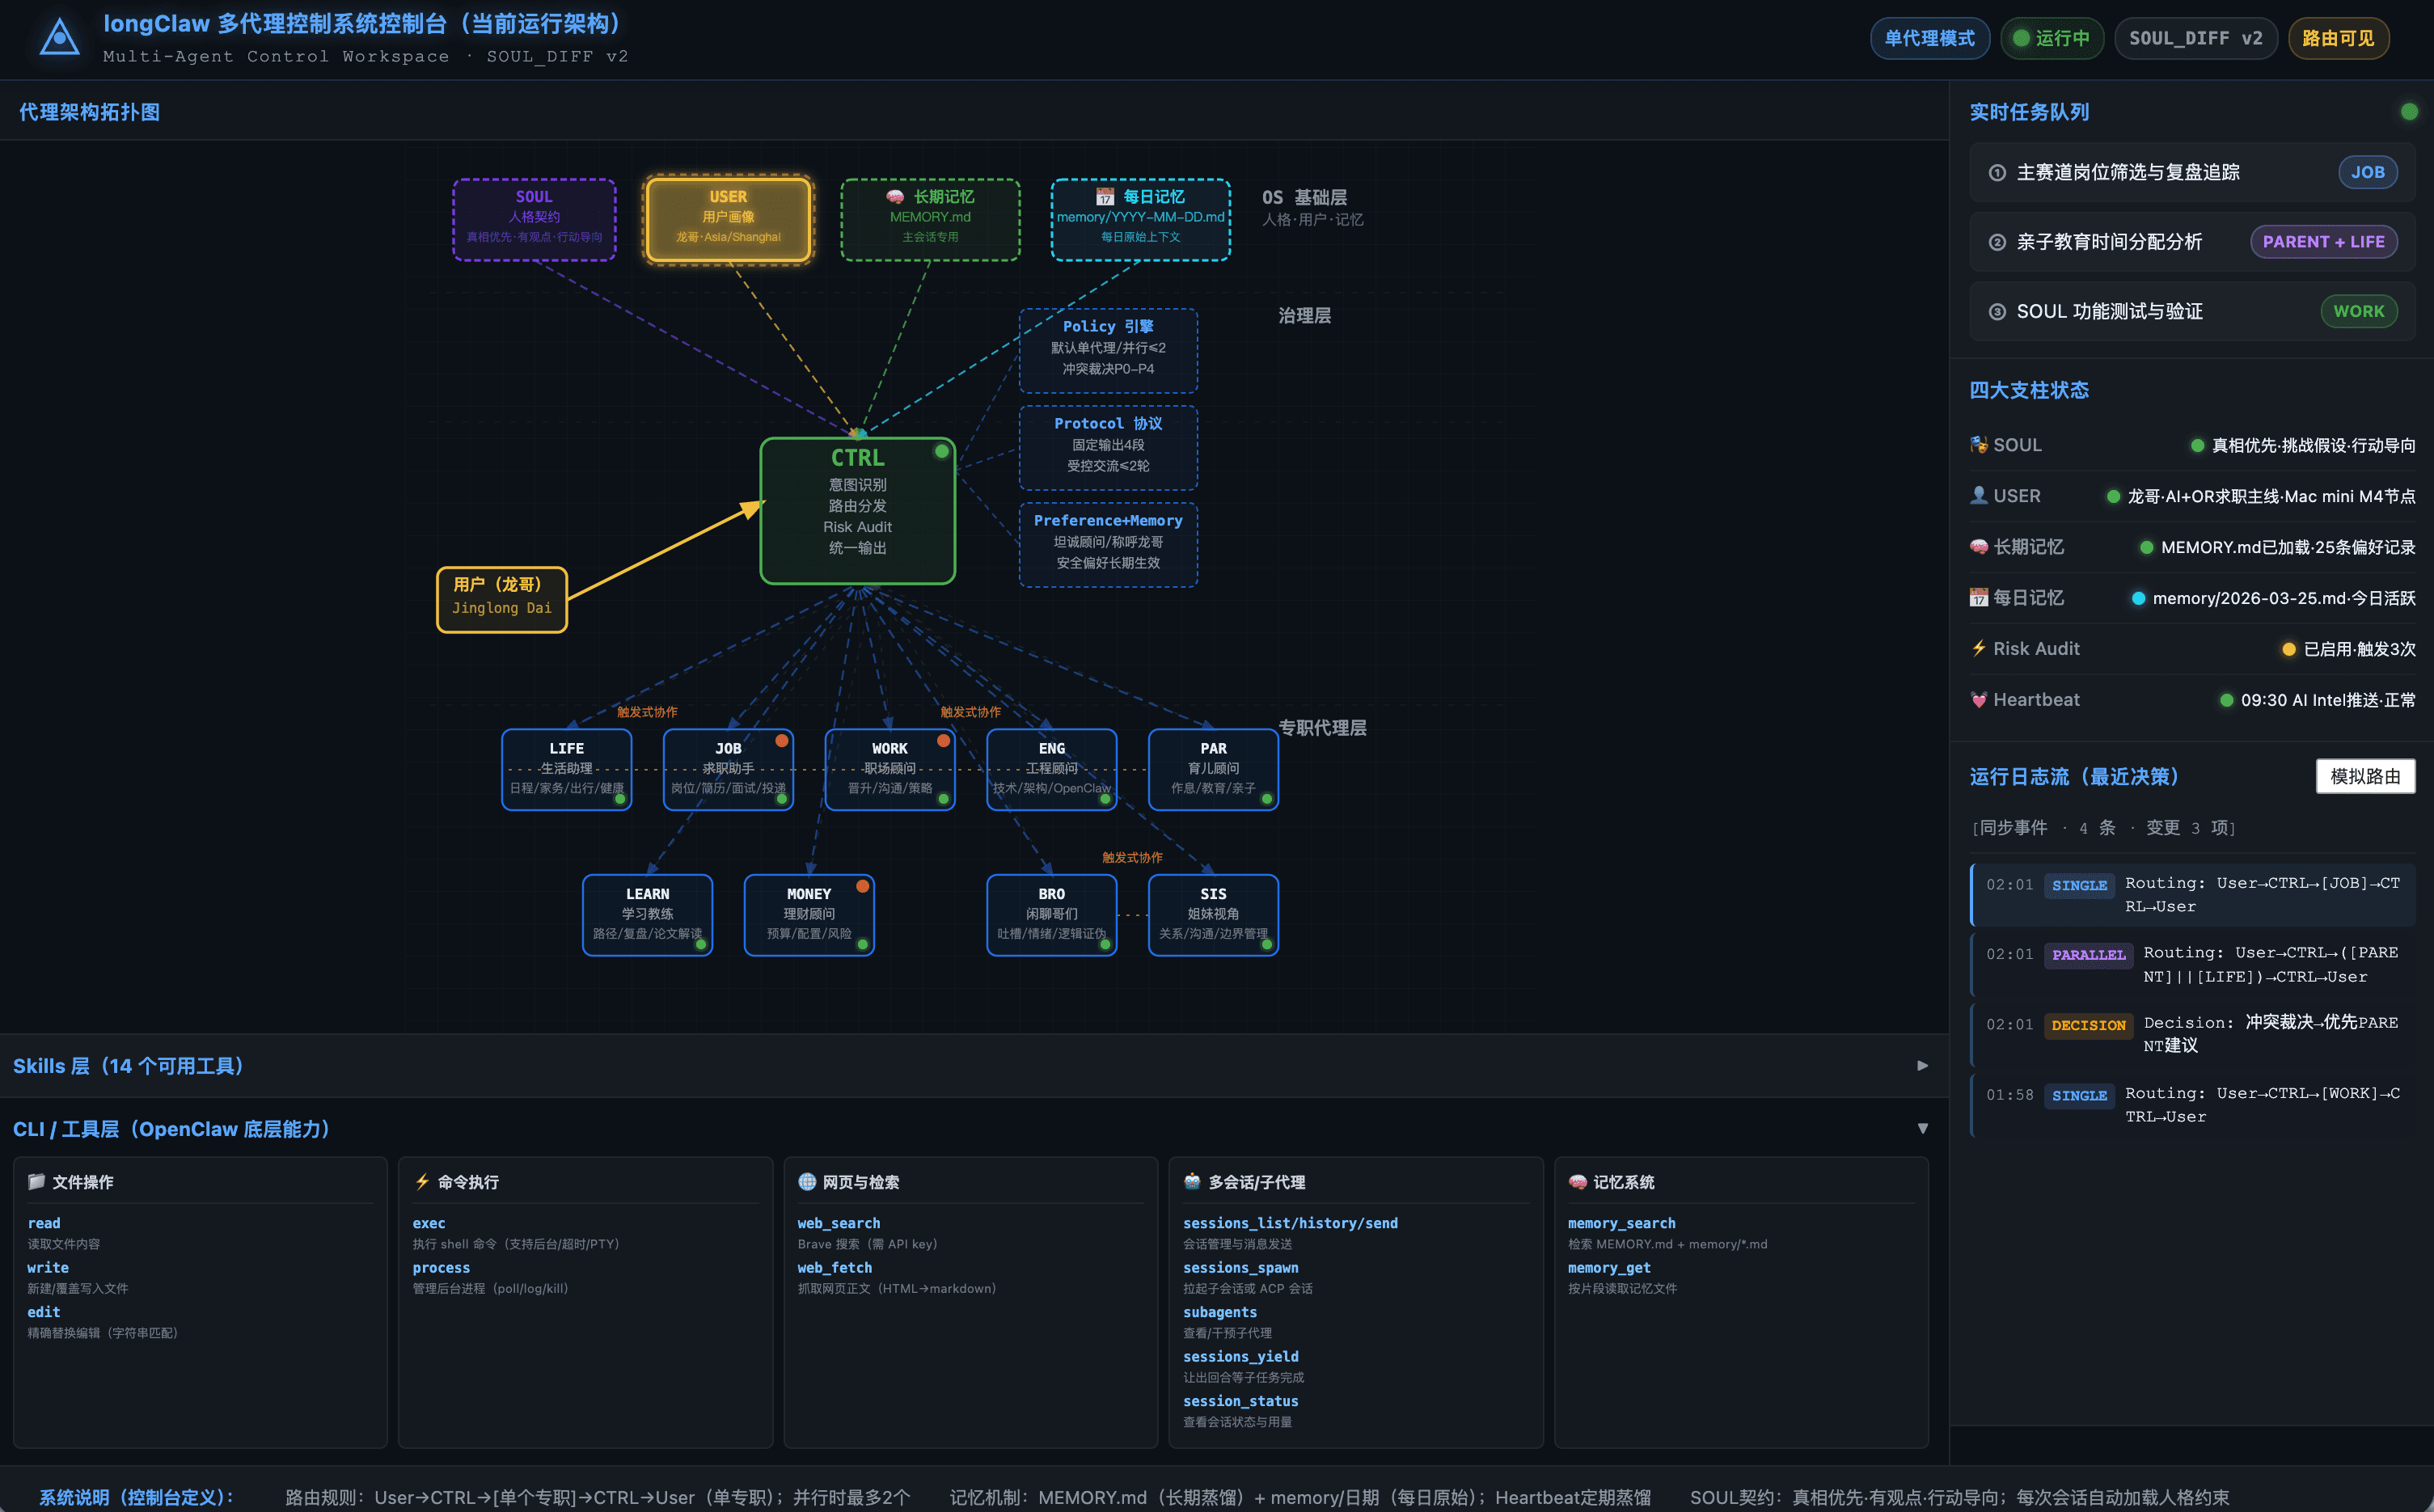Image resolution: width=2434 pixels, height=1512 pixels.
Task: Click the brain icon beside 记忆系统
Action: 1577,1181
